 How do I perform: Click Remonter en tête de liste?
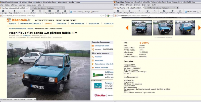click(x=104, y=64)
